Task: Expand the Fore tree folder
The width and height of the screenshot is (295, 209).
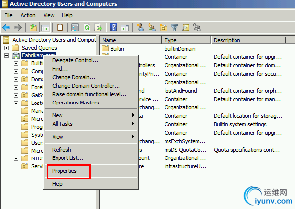Action: point(16,87)
